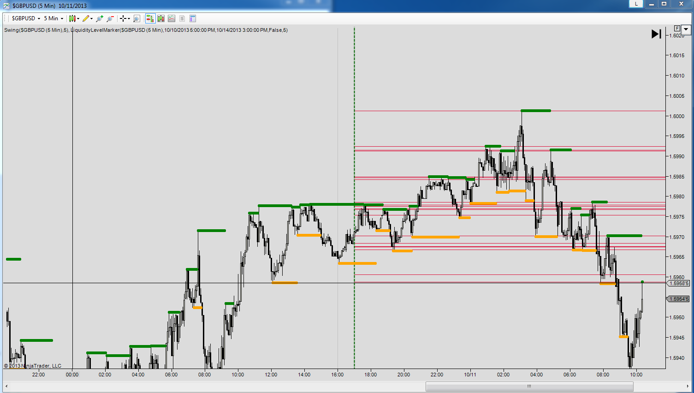Click the green dot at latest bar

pyautogui.click(x=642, y=281)
